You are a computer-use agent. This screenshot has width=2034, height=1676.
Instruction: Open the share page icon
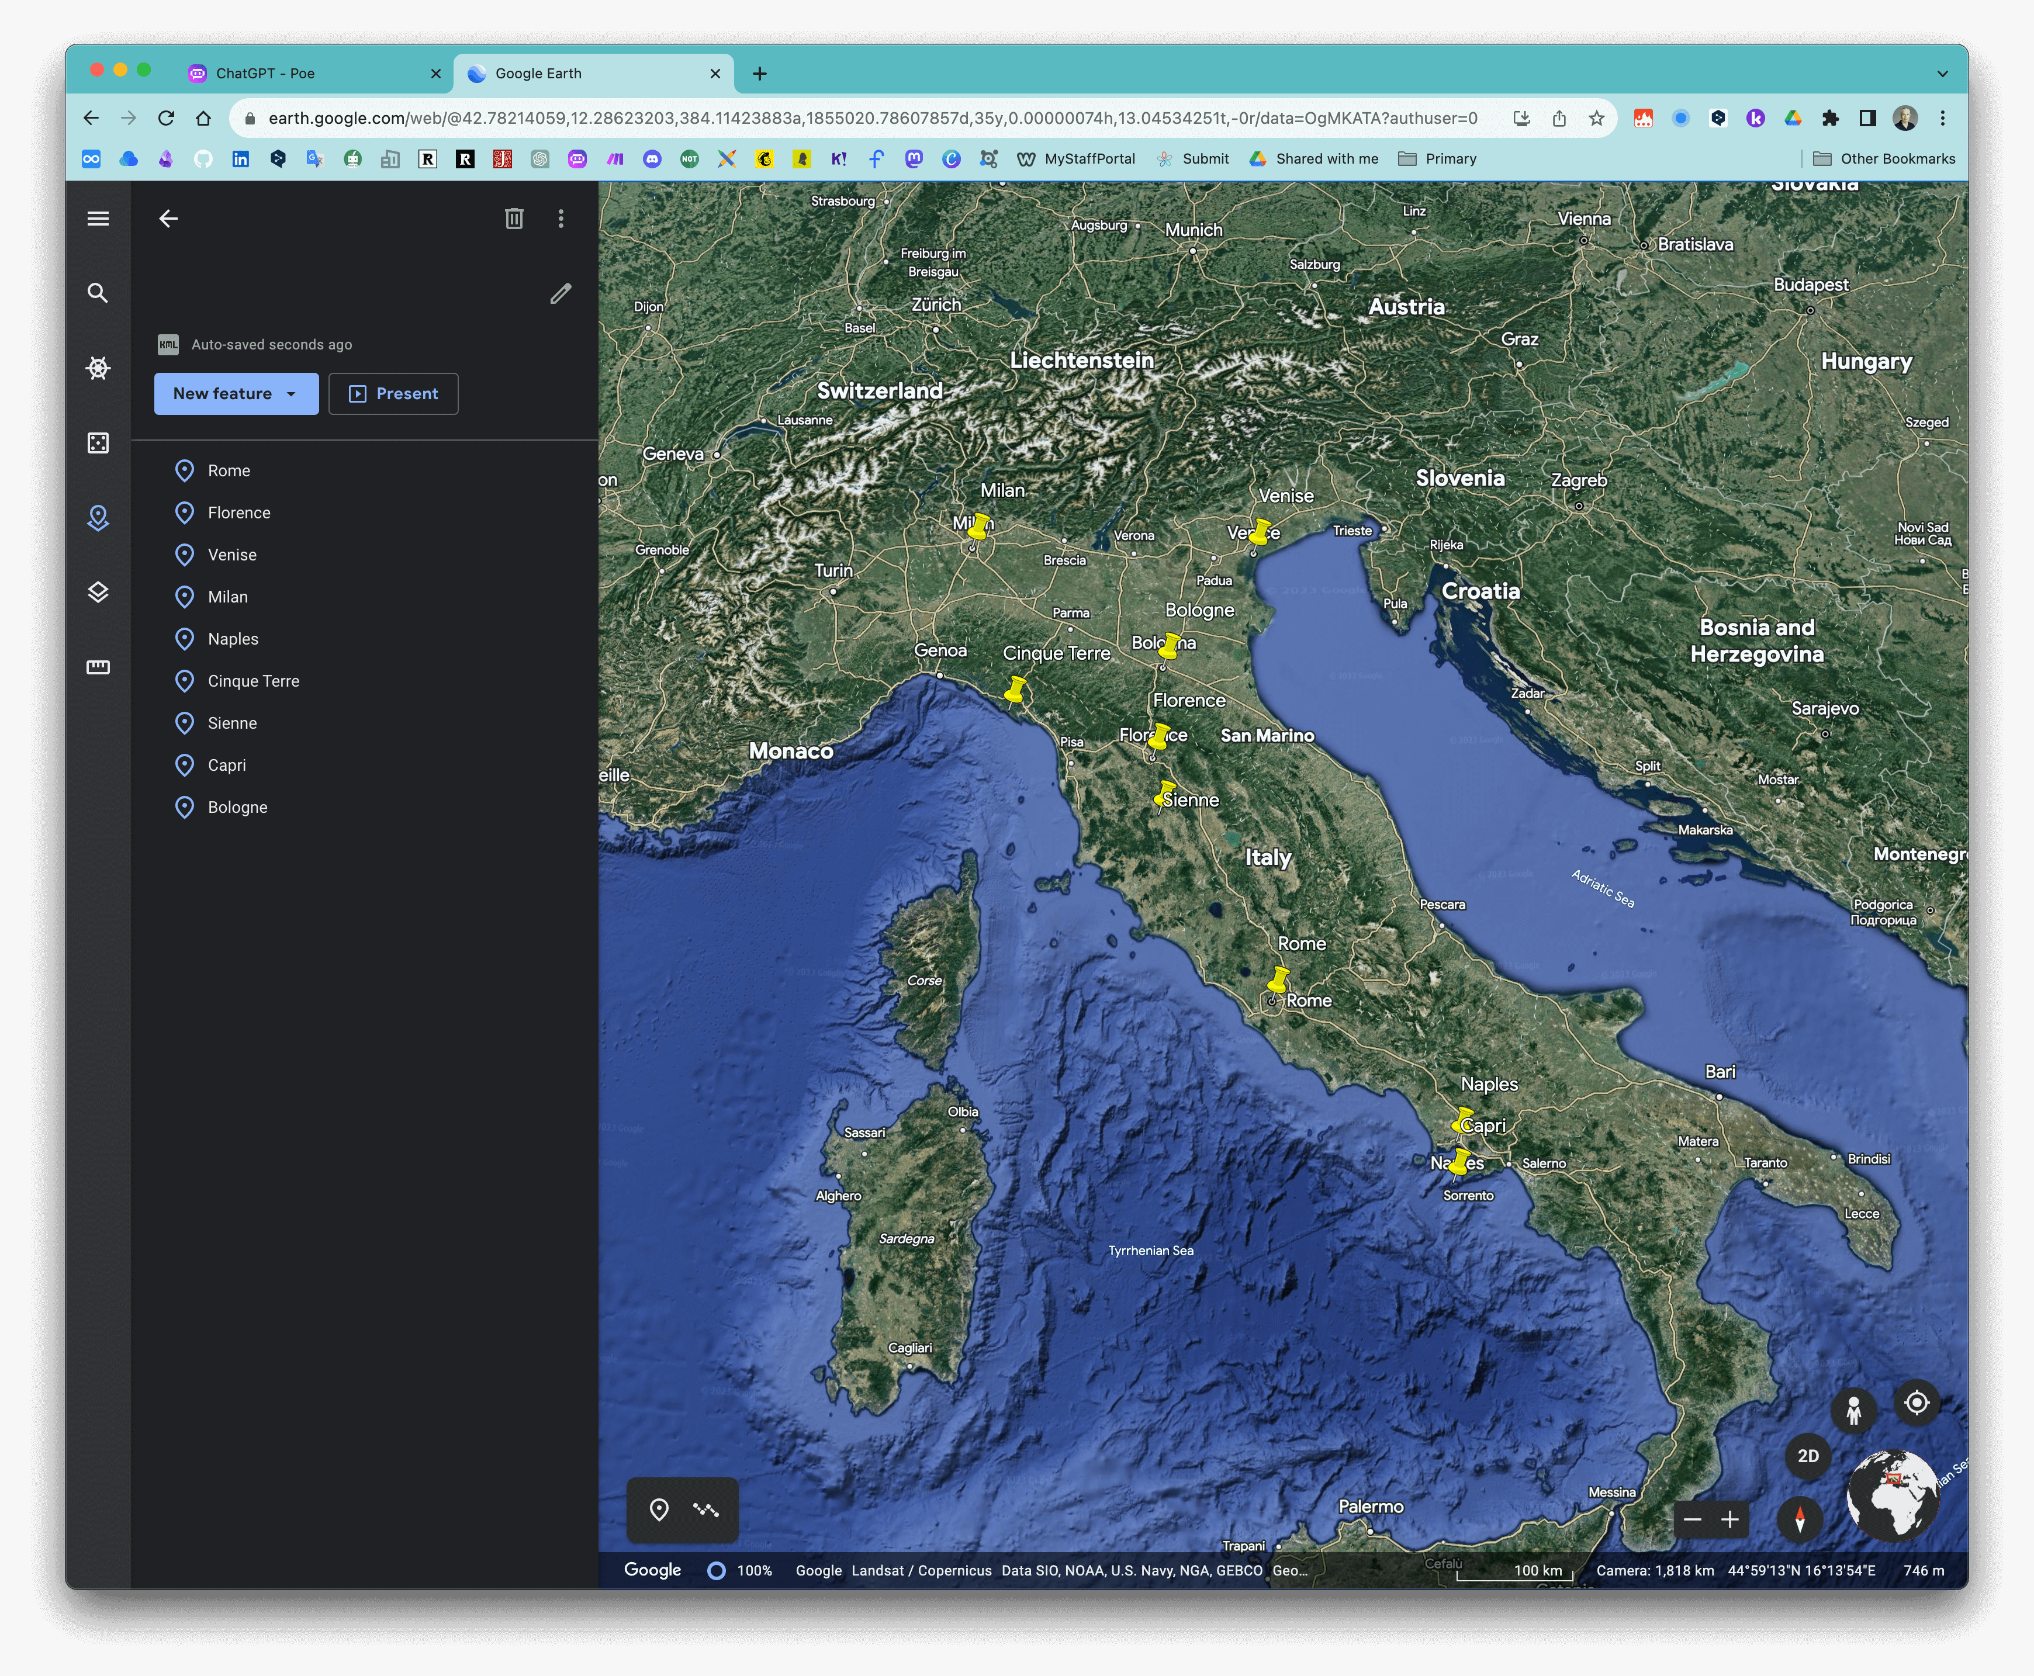[x=1560, y=118]
